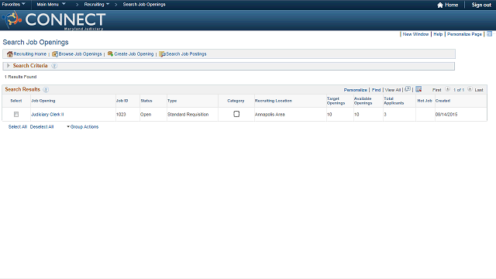Click the page layout icon beside Personalize Page

[489, 34]
